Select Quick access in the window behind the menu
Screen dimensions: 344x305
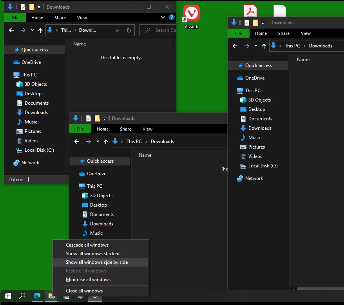[100, 161]
